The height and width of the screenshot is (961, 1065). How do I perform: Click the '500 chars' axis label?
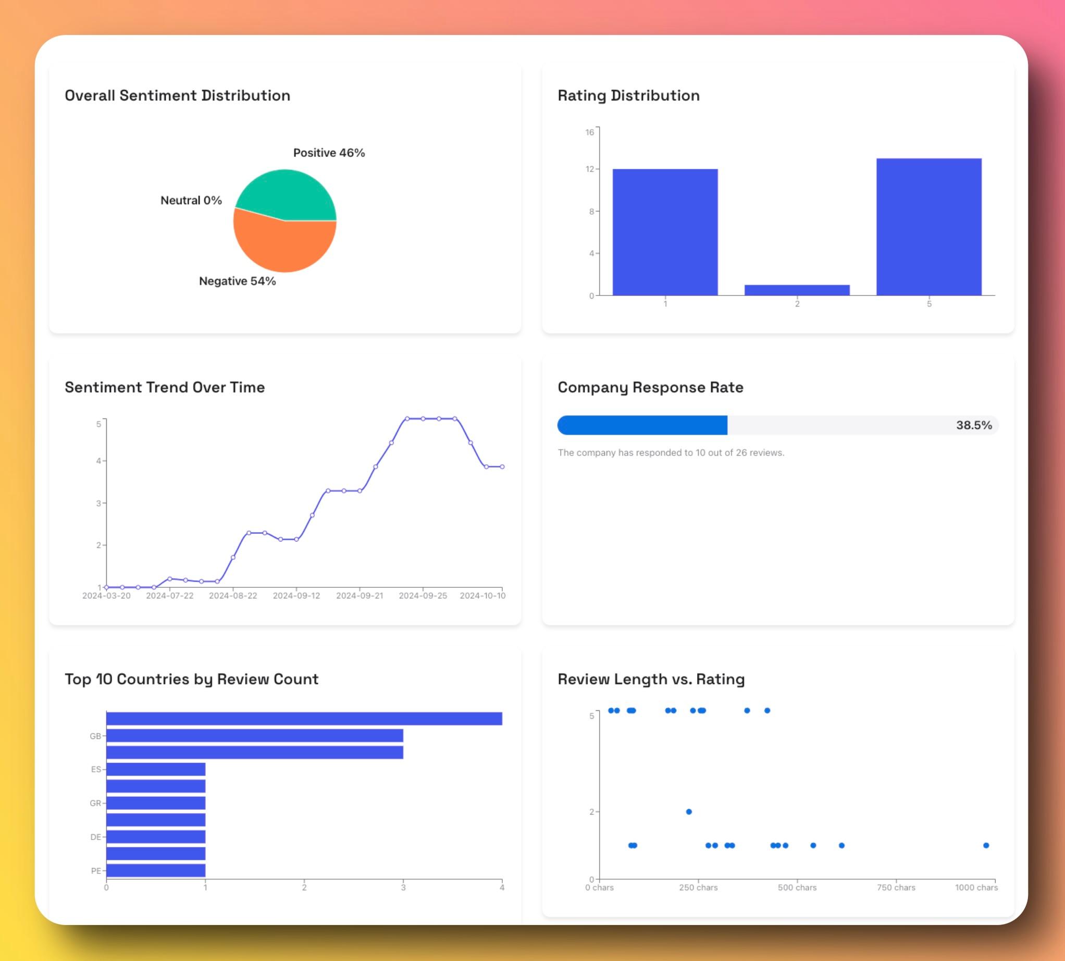[x=797, y=888]
